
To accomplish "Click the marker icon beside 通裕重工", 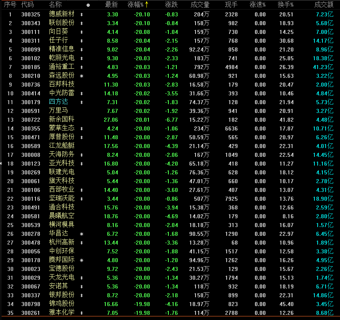I will click(x=82, y=67).
